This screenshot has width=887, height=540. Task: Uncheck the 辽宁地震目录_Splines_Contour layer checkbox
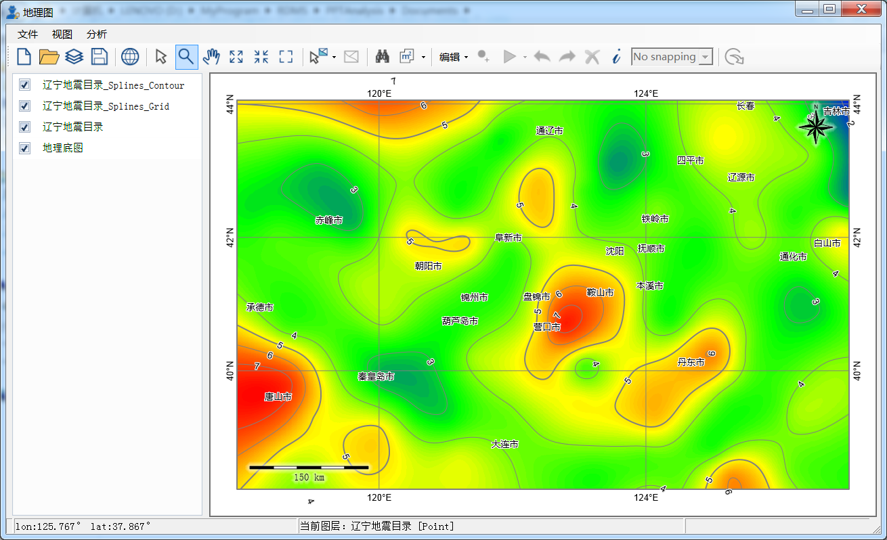[x=25, y=85]
